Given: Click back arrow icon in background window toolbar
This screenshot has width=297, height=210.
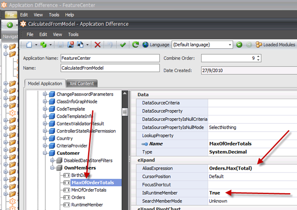Looking at the screenshot, I should click(x=10, y=25).
